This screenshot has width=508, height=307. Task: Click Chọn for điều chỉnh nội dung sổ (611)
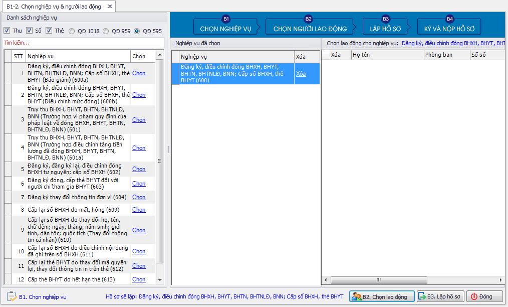tap(139, 251)
